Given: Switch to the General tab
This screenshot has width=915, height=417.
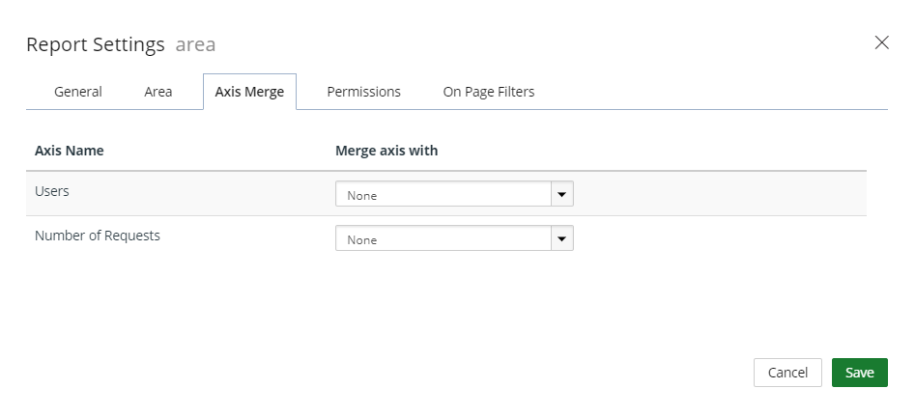Looking at the screenshot, I should point(78,92).
